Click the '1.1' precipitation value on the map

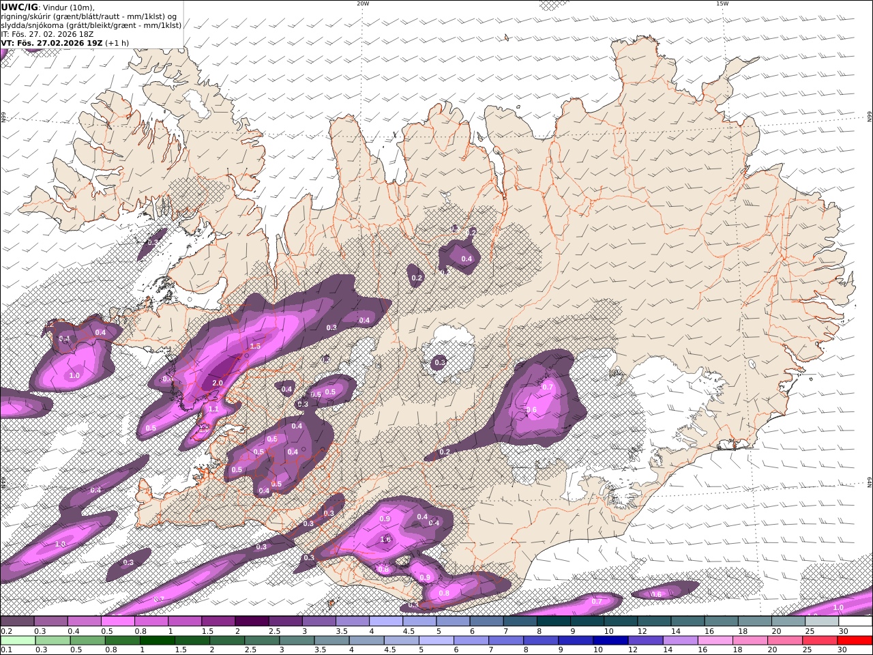click(213, 409)
